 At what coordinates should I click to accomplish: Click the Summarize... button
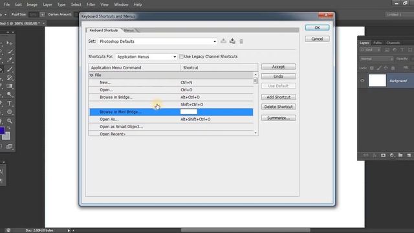click(x=279, y=118)
